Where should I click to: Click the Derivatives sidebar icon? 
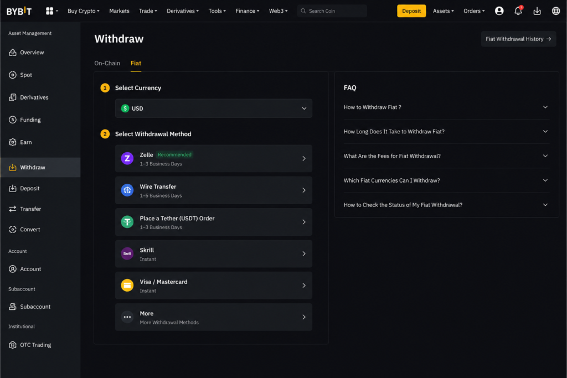[13, 97]
